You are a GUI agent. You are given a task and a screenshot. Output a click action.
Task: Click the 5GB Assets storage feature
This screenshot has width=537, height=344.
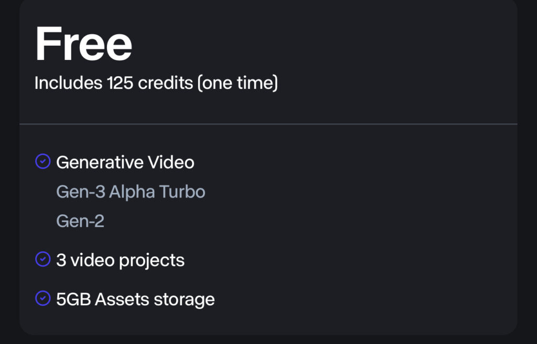135,299
